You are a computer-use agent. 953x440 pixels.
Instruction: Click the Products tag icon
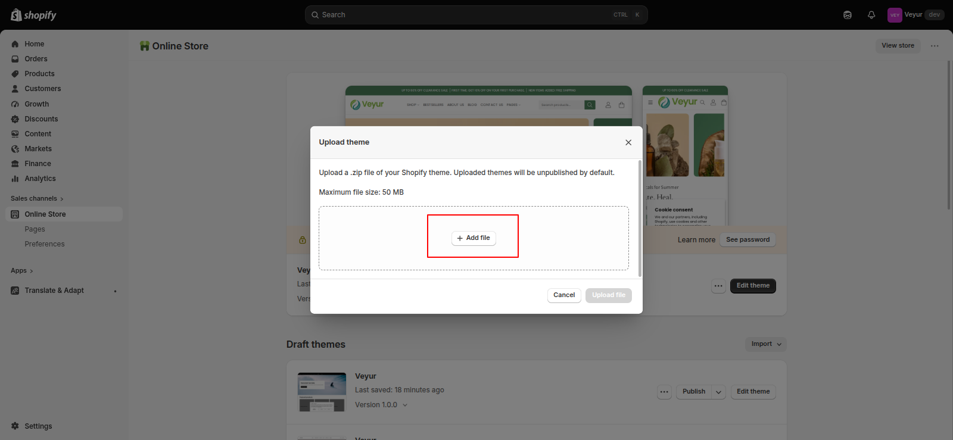[15, 74]
